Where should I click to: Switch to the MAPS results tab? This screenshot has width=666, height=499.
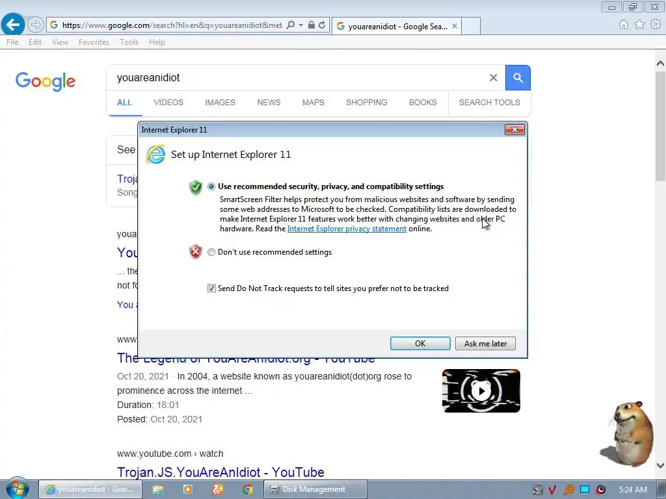pyautogui.click(x=313, y=103)
